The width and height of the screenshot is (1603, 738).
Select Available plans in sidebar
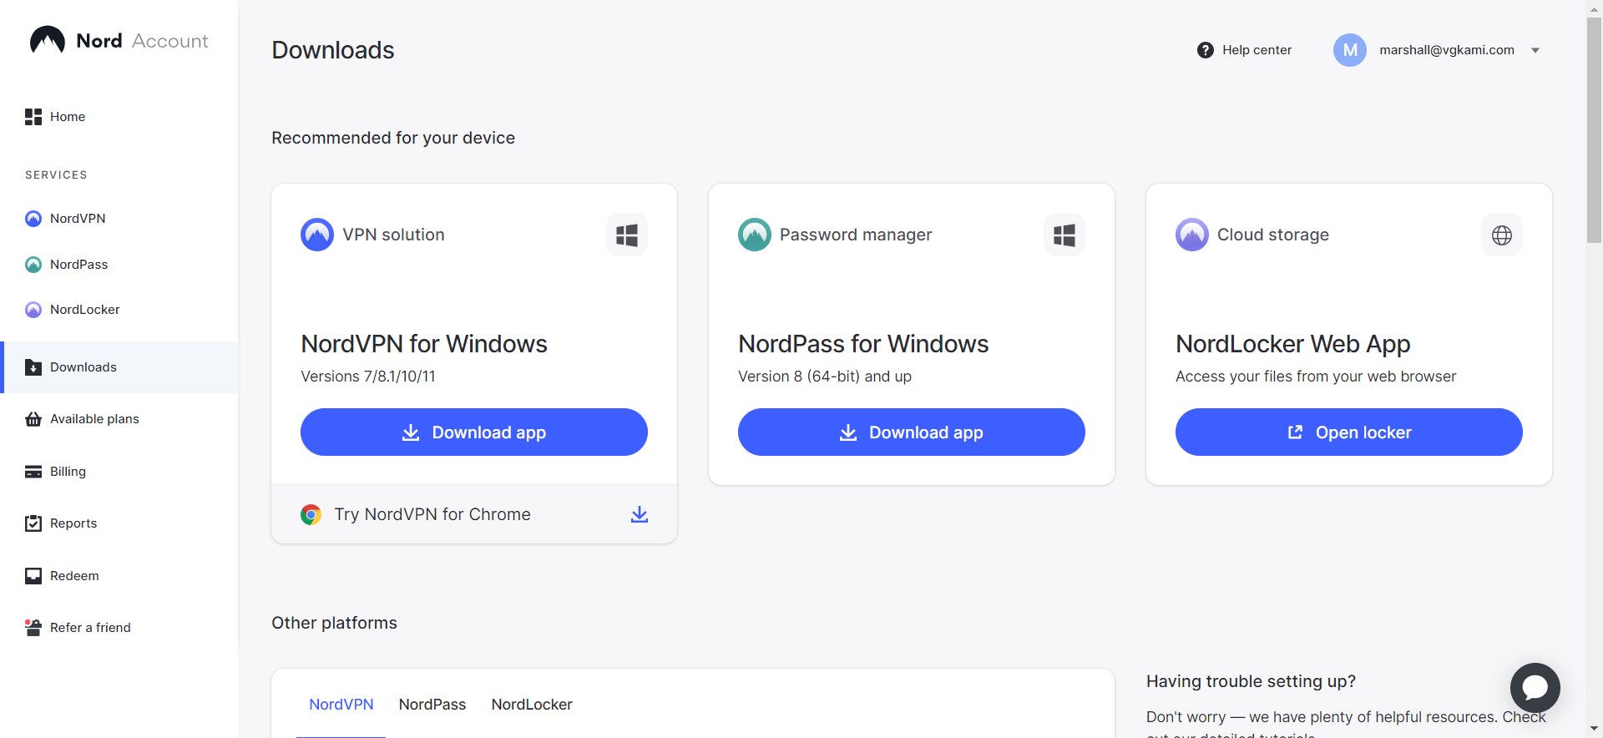pos(94,419)
